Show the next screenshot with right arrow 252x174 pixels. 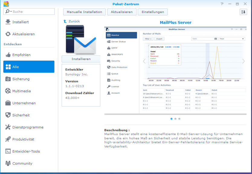(244, 61)
